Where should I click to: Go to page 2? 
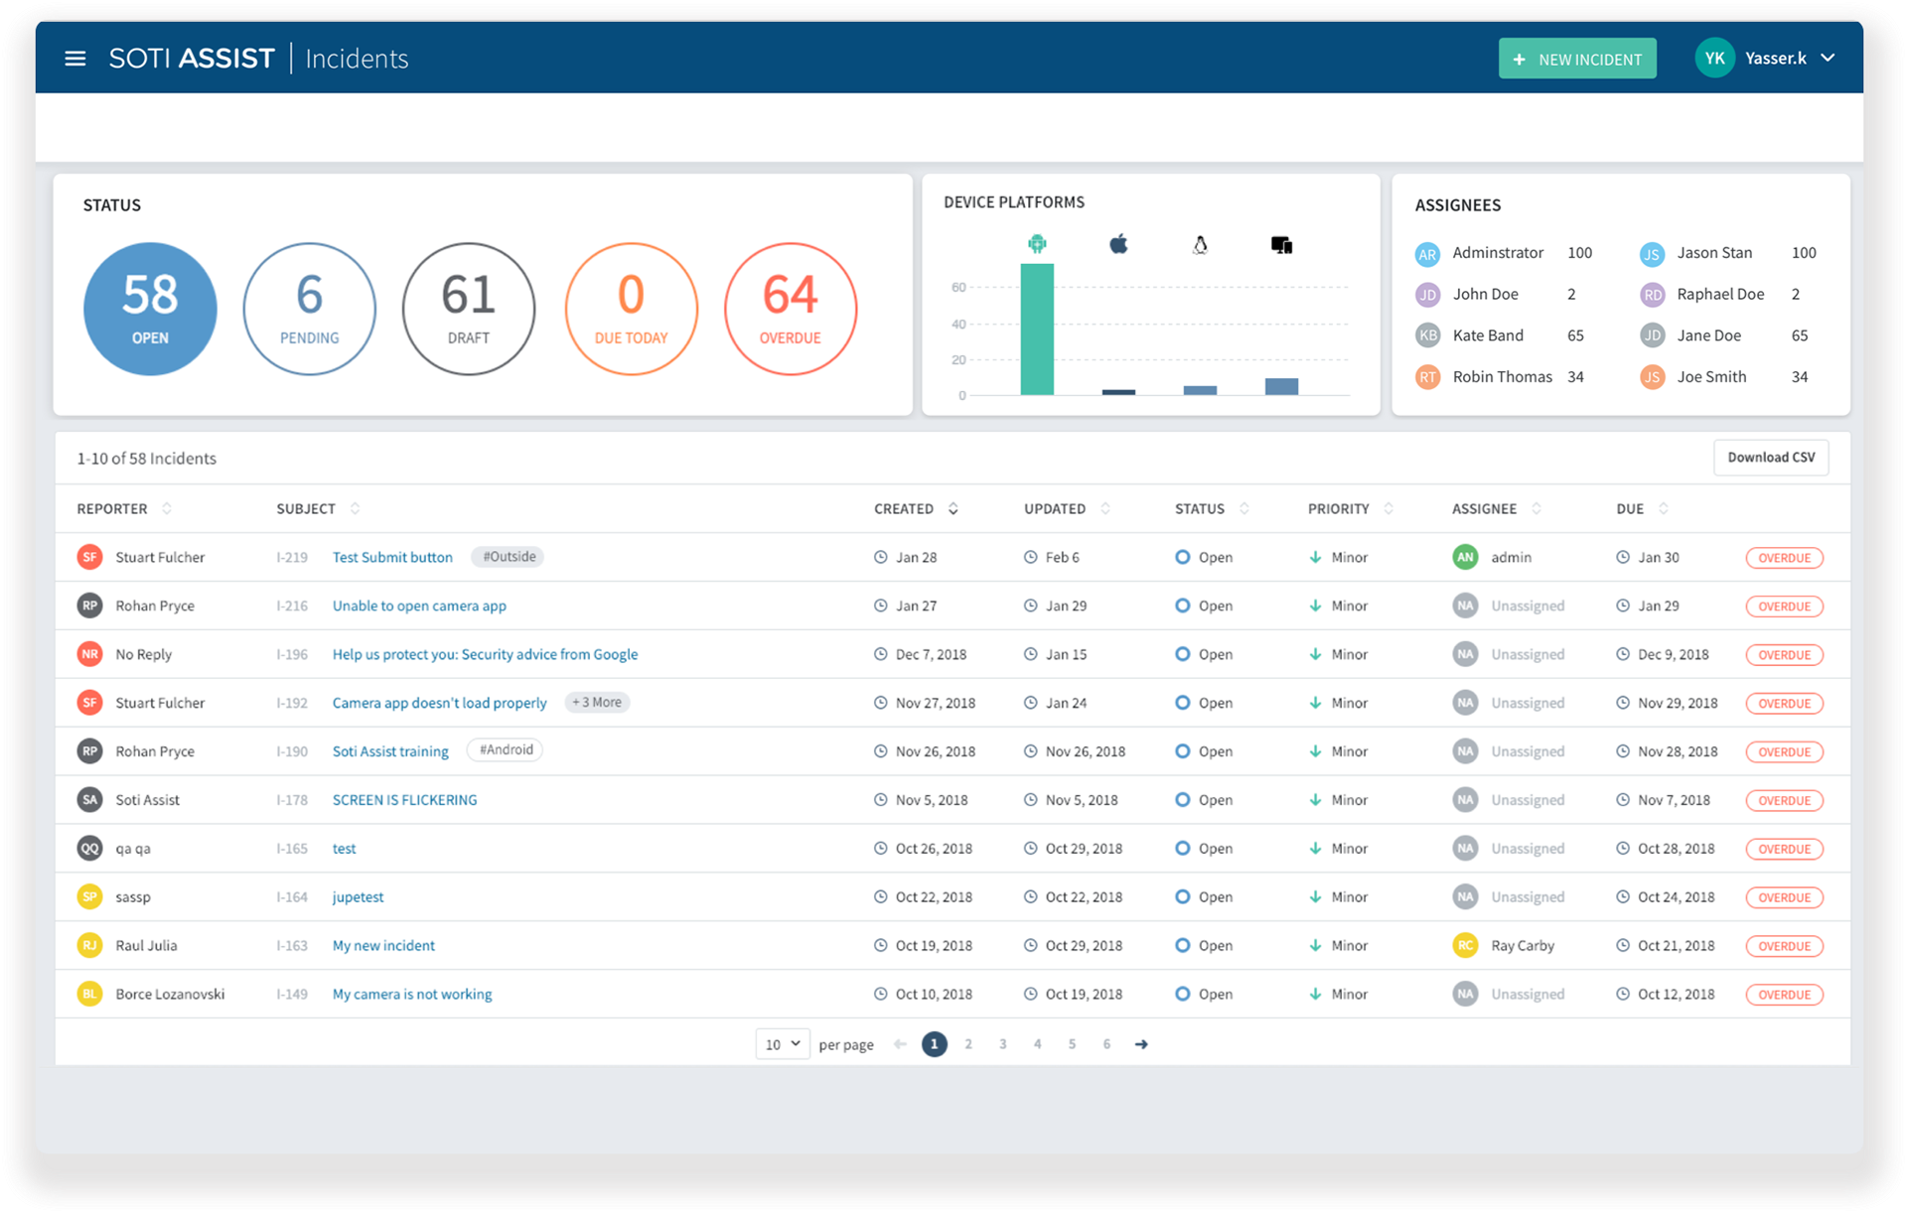[968, 1044]
